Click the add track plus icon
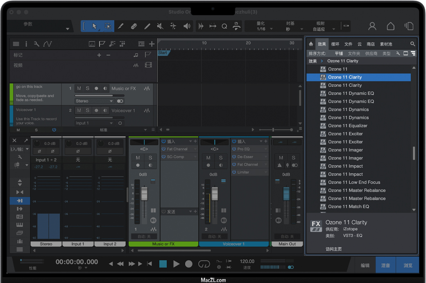Image resolution: width=426 pixels, height=283 pixels. click(152, 44)
